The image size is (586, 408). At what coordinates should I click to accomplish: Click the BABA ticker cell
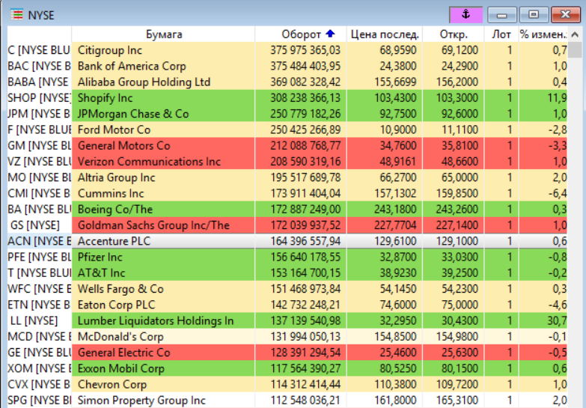[39, 82]
